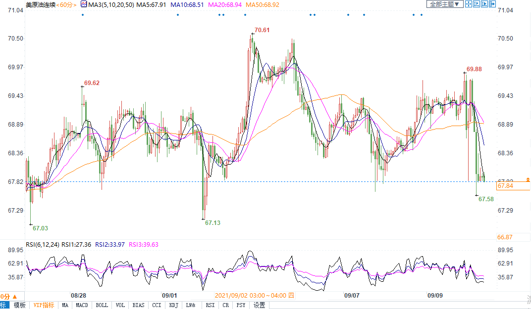531x309 pixels.
Task: Select the BOLL indicator tab
Action: point(102,305)
